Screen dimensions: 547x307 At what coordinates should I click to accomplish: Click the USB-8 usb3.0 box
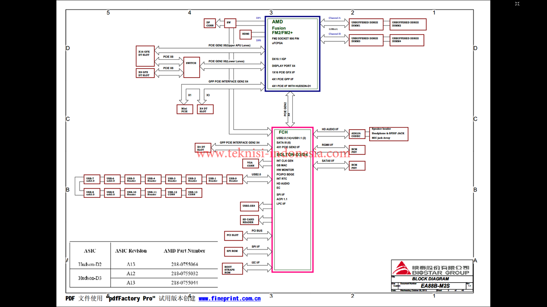click(91, 193)
